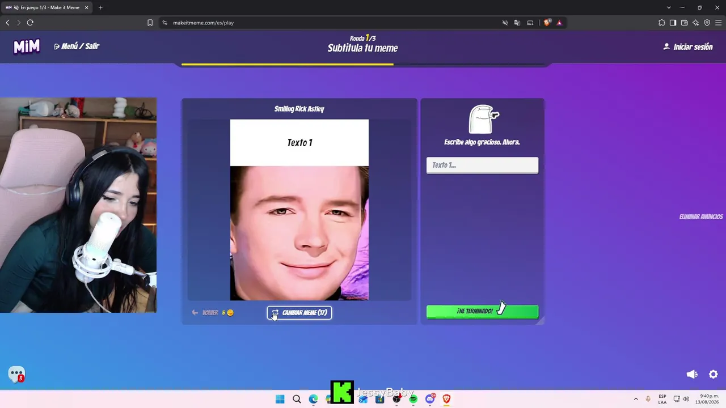This screenshot has height=408, width=726.
Task: Open Microsoft Edge from taskbar
Action: tap(313, 399)
